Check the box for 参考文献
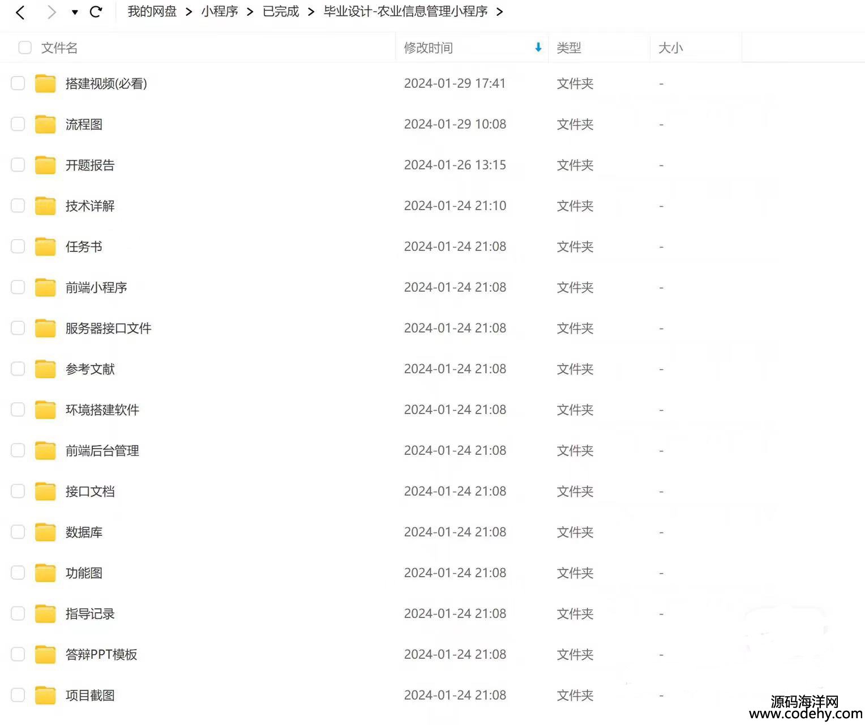 [18, 369]
